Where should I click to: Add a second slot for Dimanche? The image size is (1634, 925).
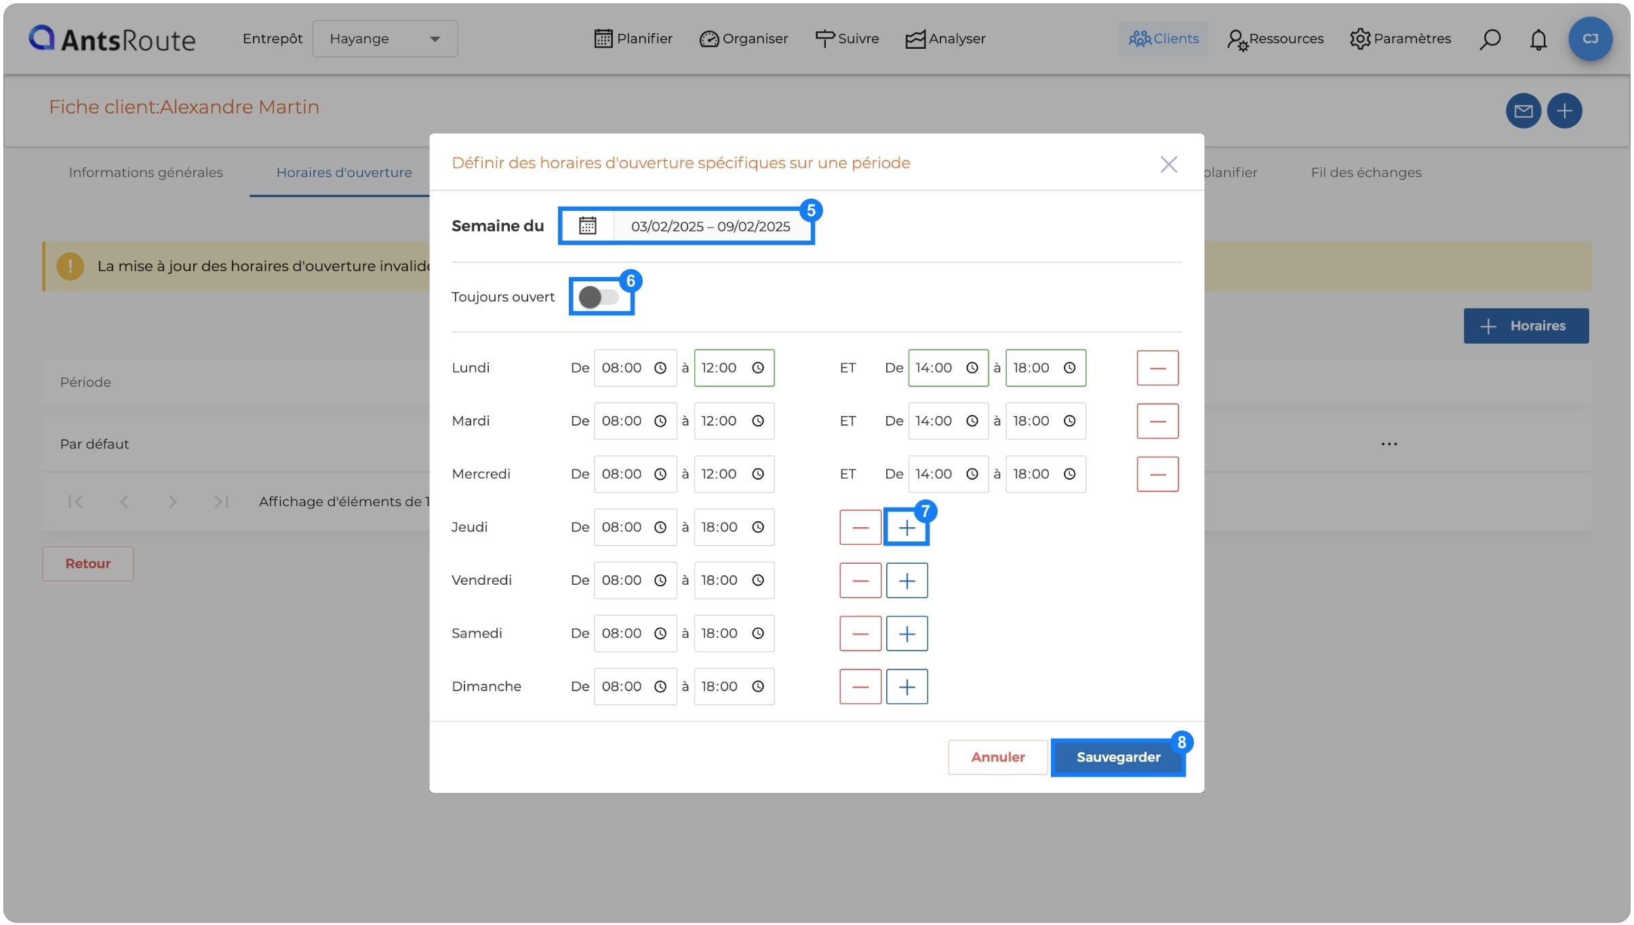tap(906, 686)
